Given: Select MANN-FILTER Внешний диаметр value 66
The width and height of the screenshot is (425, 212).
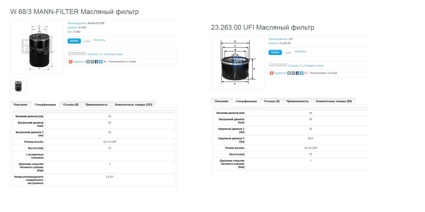Looking at the screenshot, I should click(110, 117).
